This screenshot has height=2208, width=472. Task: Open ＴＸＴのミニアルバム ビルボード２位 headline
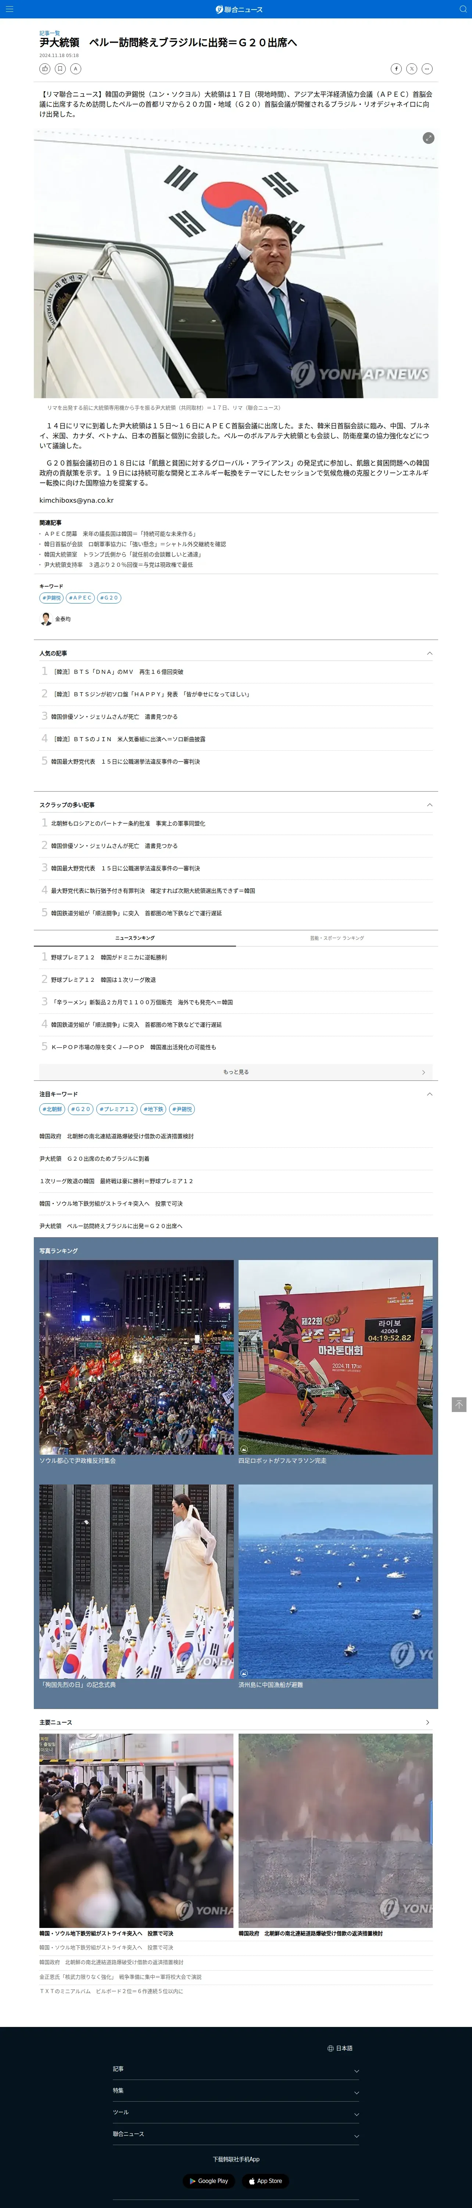(x=111, y=1991)
